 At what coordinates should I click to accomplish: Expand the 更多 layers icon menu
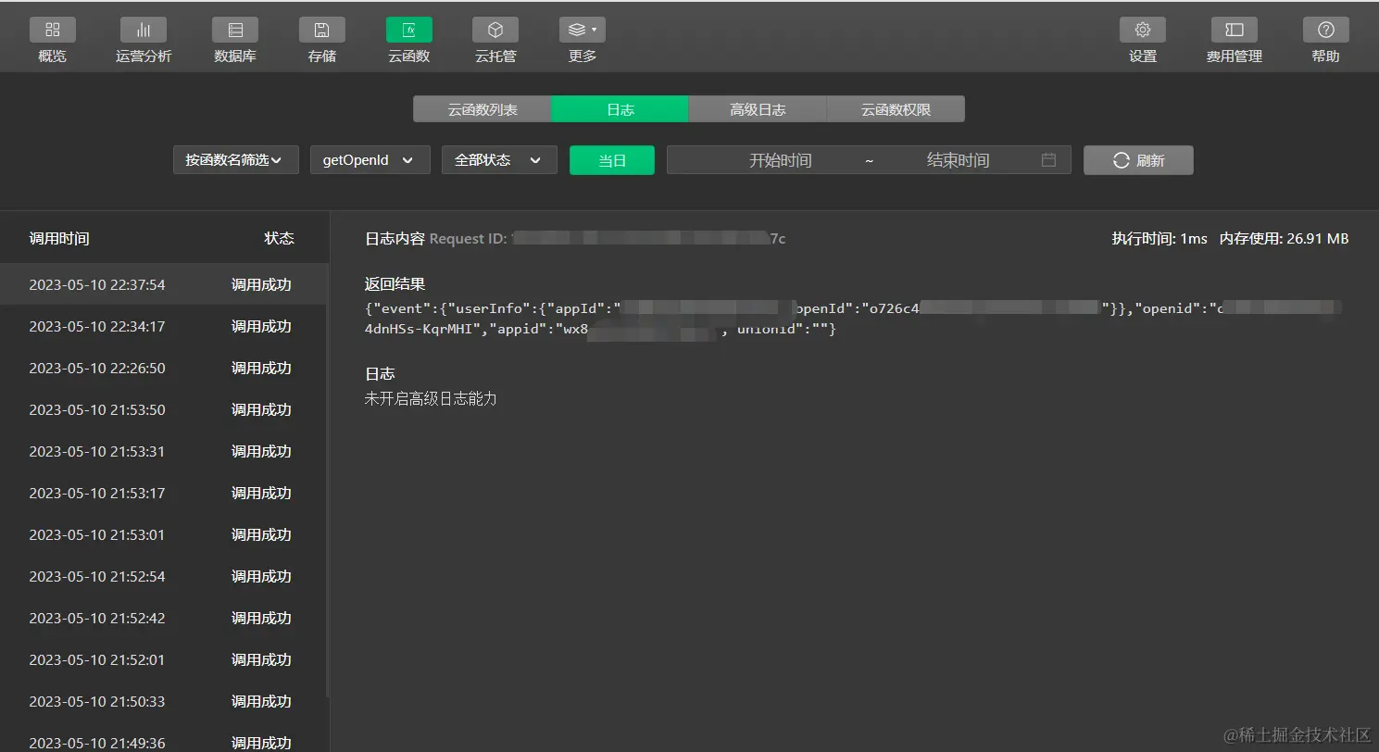point(583,30)
